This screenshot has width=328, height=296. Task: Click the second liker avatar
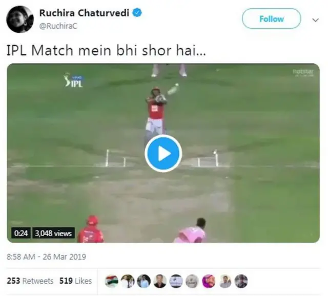tap(128, 281)
